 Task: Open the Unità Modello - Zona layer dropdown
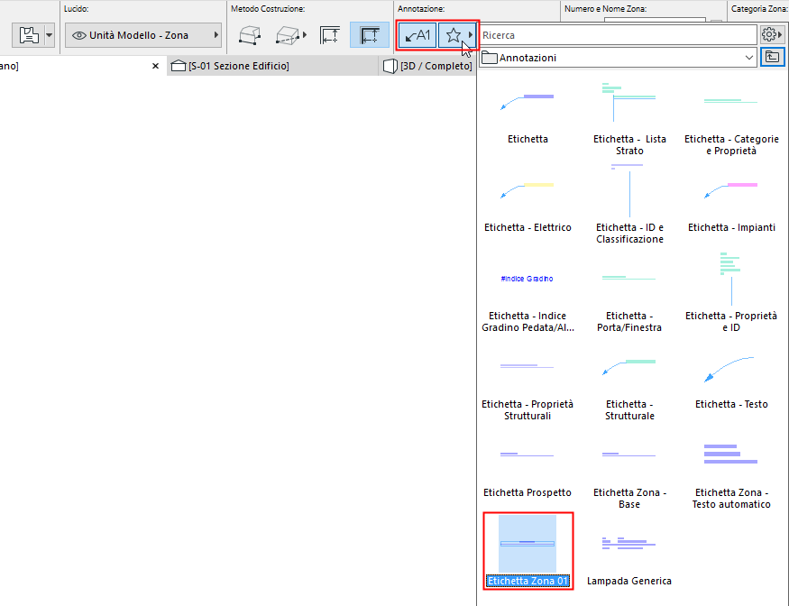point(143,35)
